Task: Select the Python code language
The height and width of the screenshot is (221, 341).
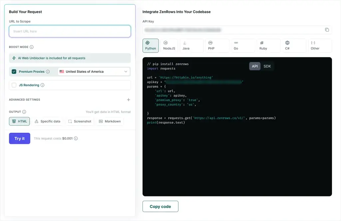Action: [151, 46]
